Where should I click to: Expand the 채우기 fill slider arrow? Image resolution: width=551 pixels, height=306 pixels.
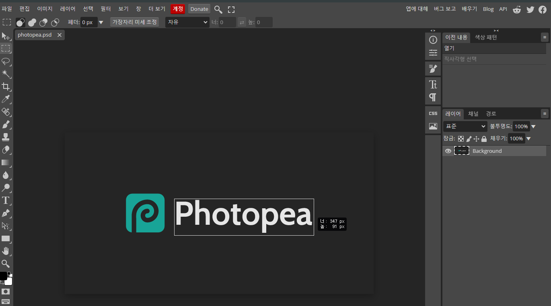[528, 139]
